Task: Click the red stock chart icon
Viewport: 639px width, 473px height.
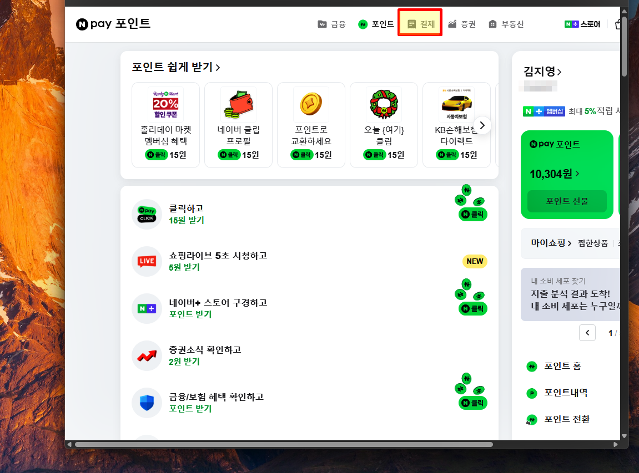Action: coord(147,356)
